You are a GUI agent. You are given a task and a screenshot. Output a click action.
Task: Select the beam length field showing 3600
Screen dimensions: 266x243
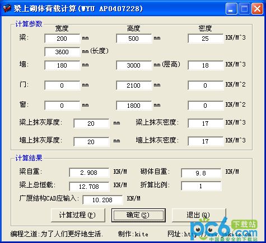[62, 52]
